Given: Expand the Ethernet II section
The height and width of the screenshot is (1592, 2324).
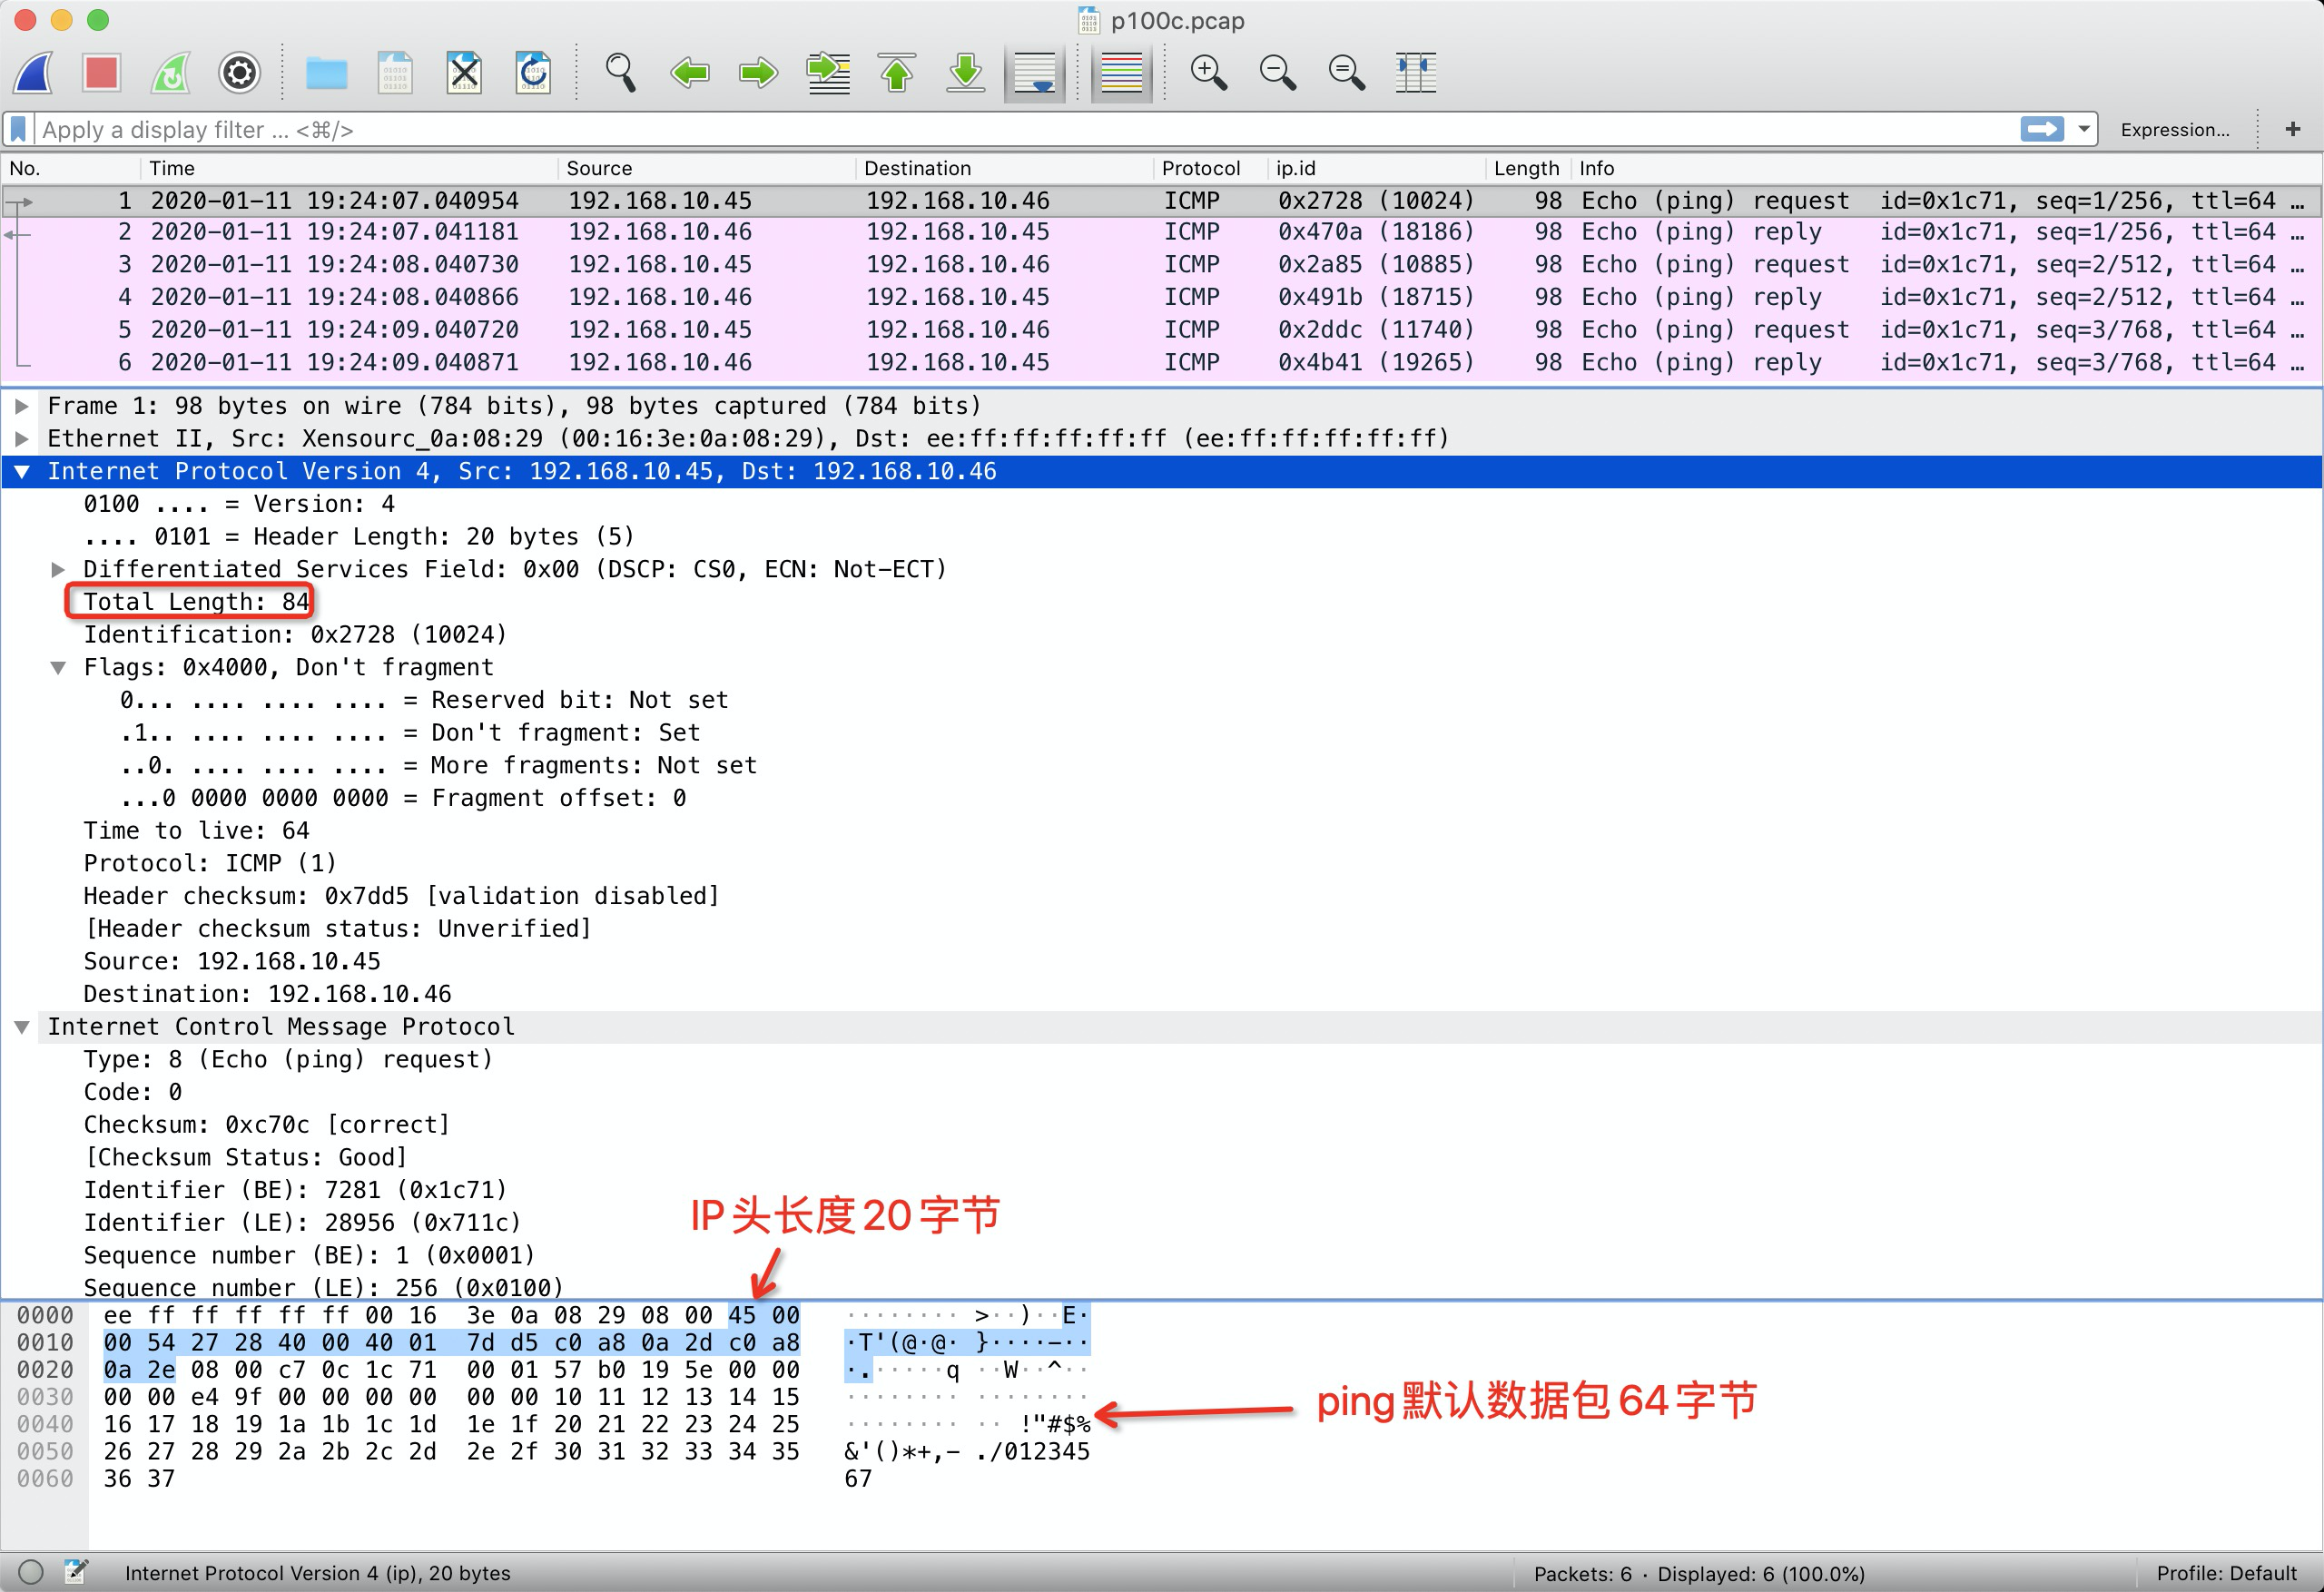Looking at the screenshot, I should click(22, 438).
